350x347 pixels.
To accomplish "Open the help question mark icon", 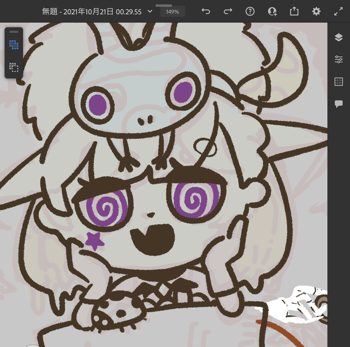I will coord(250,11).
